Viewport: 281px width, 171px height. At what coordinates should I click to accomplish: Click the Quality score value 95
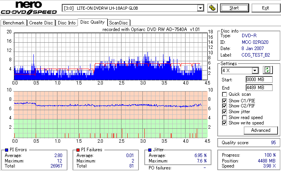273,143
